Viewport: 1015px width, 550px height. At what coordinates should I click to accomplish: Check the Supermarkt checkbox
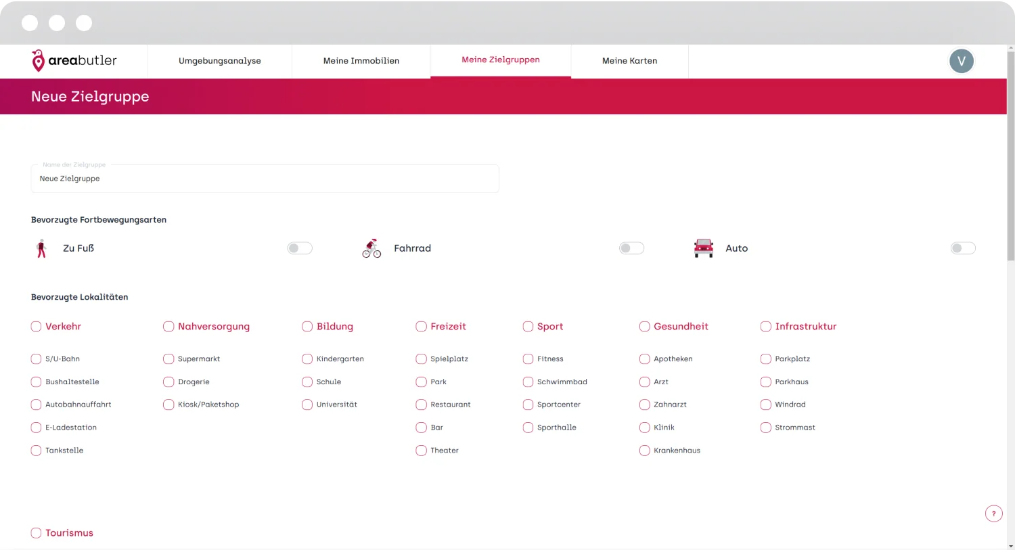(168, 359)
